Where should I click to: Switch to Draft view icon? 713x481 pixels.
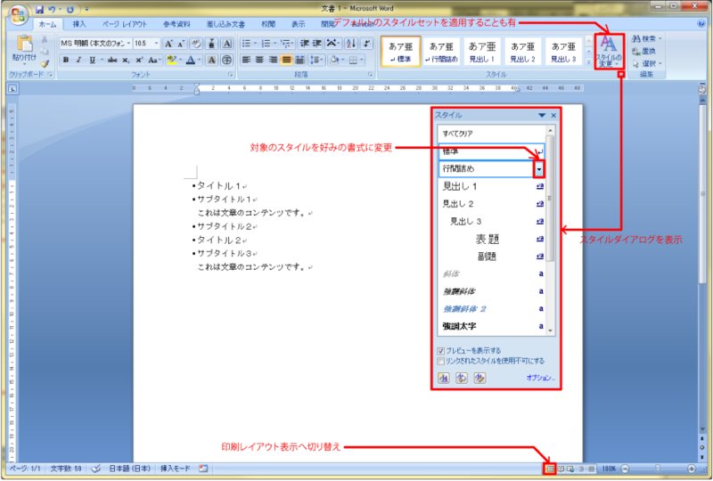coord(591,469)
